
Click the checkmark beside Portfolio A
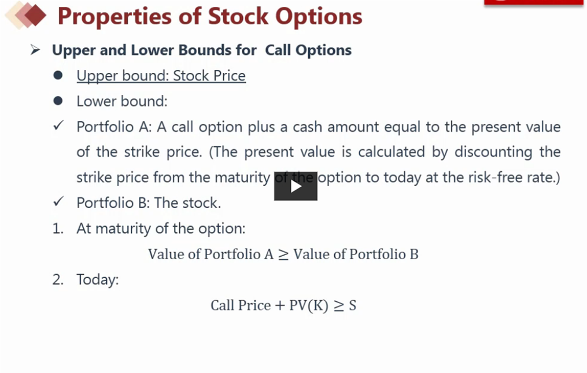[58, 125]
